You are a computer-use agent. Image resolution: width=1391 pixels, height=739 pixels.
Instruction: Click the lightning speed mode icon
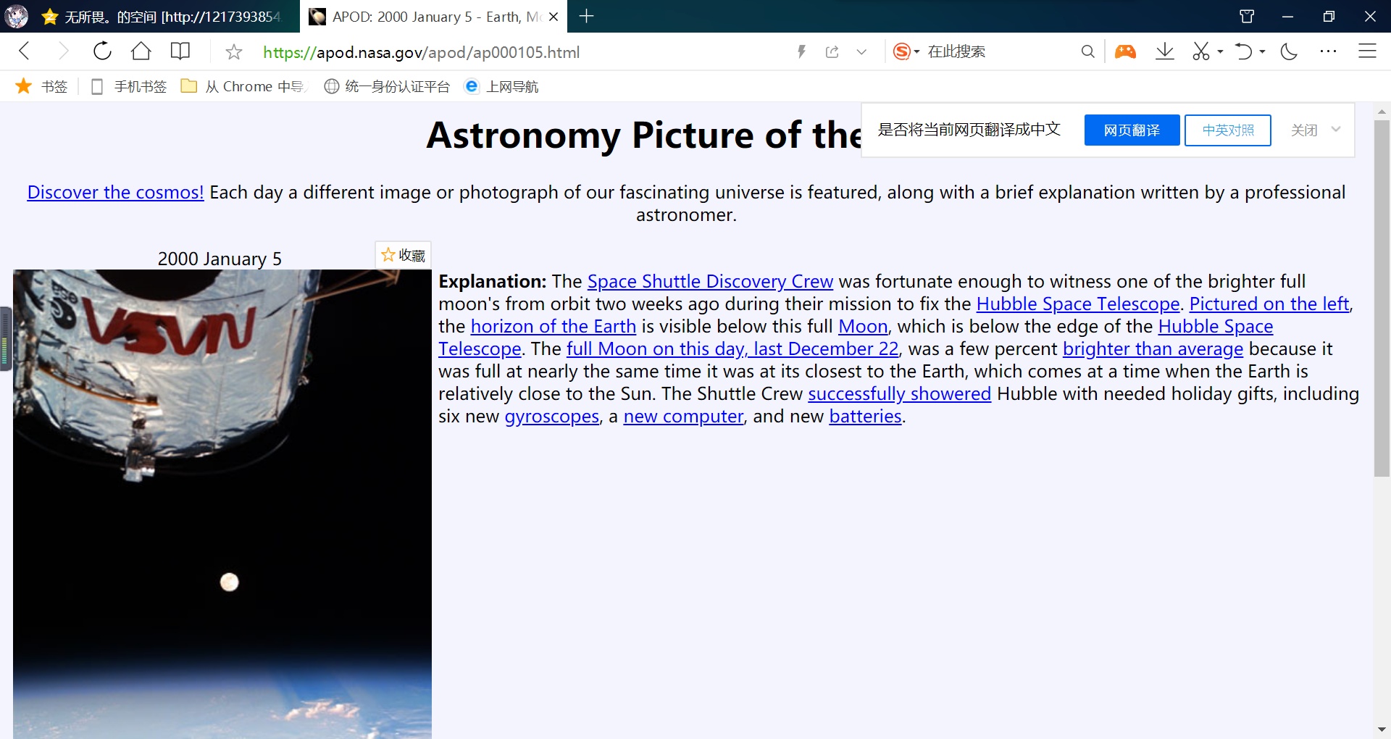click(x=801, y=52)
